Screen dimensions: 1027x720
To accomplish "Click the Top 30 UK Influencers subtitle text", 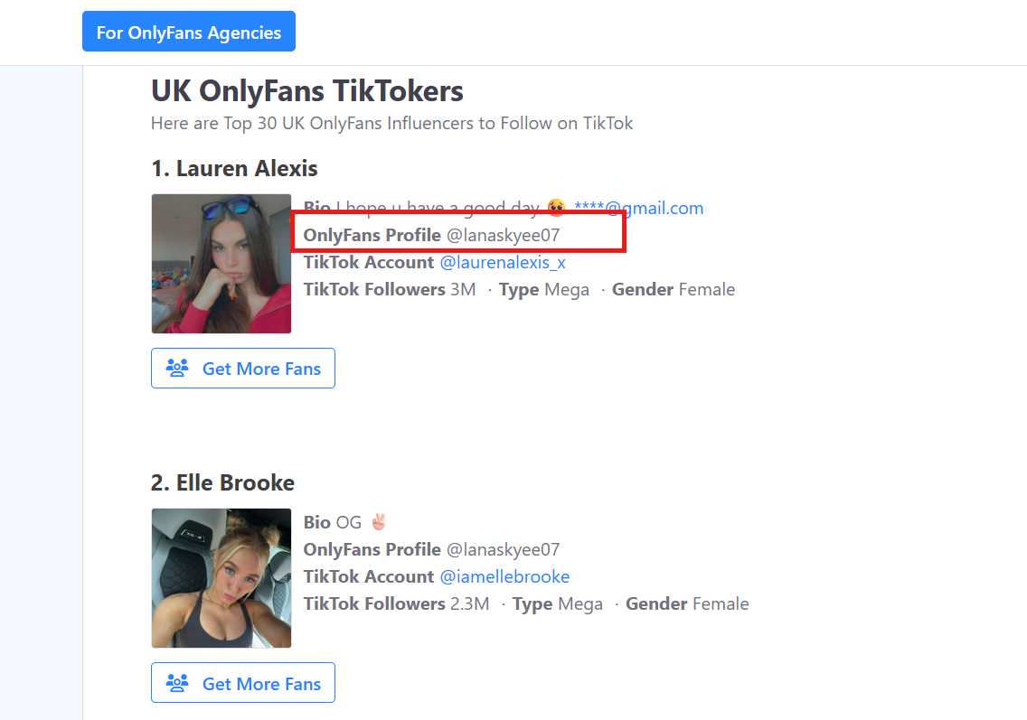I will pos(391,124).
